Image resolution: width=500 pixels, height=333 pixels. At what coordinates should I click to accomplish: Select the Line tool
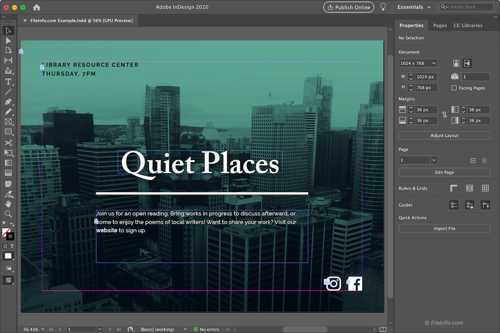click(8, 92)
